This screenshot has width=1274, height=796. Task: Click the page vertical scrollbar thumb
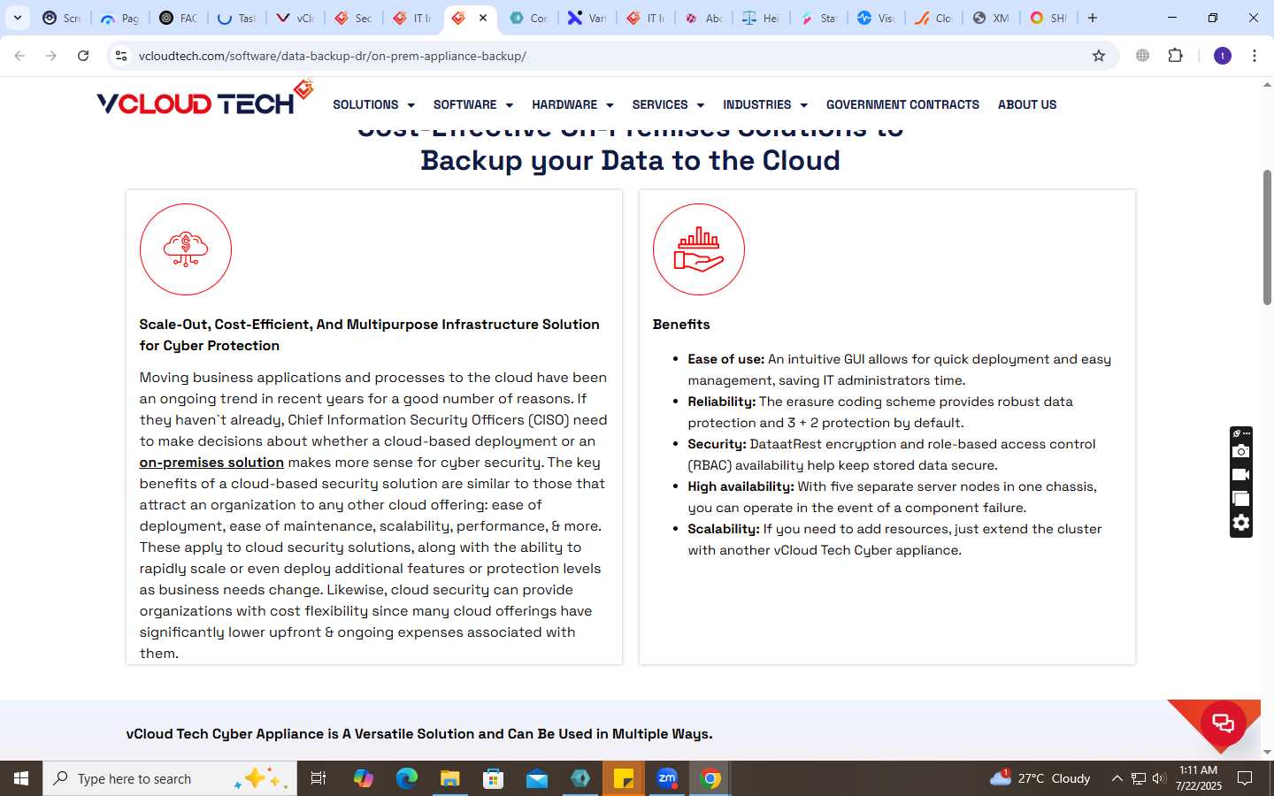[x=1267, y=236]
